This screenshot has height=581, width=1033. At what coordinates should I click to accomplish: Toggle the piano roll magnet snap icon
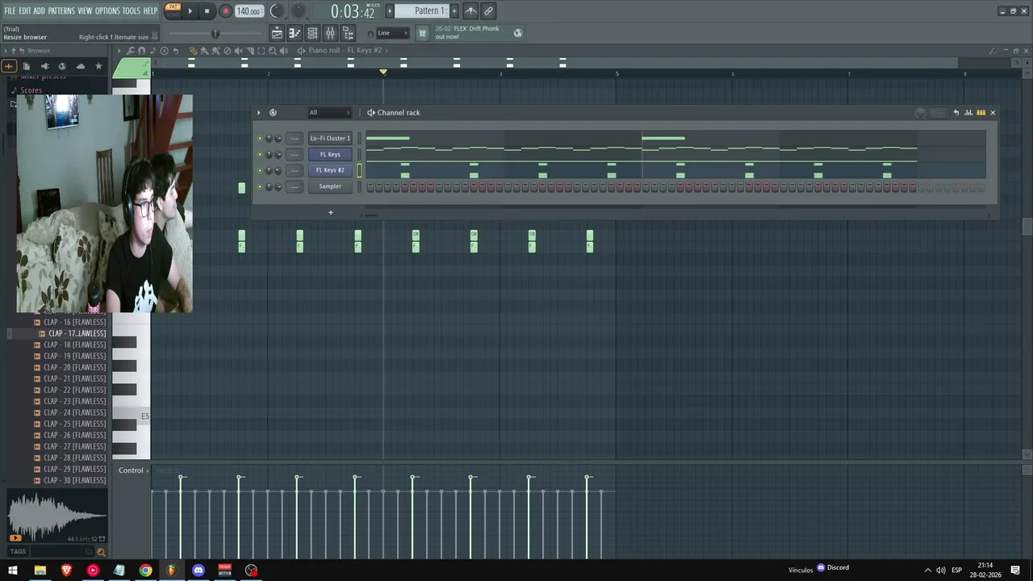(142, 51)
